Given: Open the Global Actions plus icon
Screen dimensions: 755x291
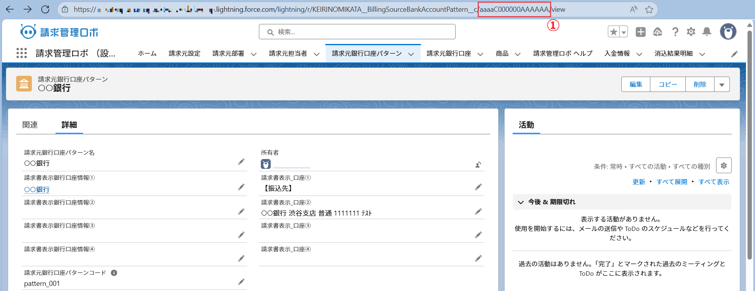Looking at the screenshot, I should coord(641,32).
